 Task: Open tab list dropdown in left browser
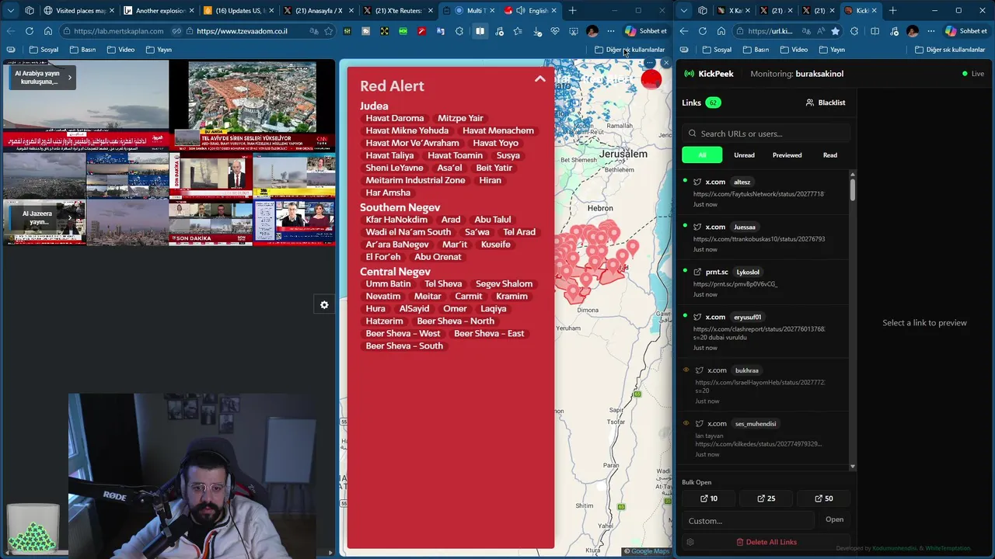tap(10, 11)
